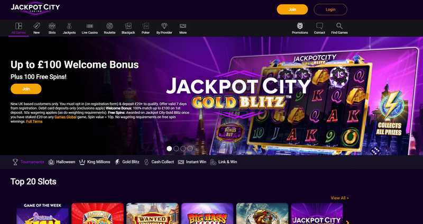Open the Wanted slot game thumbnail

pos(152,213)
